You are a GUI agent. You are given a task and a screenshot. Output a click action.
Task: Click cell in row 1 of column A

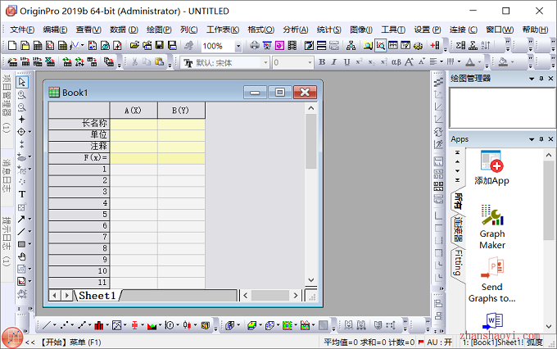[134, 169]
